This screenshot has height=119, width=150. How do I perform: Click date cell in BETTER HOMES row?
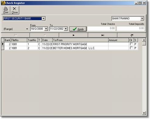pos(47,48)
